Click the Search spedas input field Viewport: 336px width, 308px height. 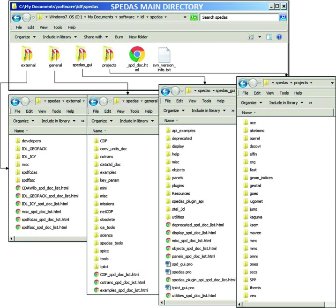tap(239, 17)
